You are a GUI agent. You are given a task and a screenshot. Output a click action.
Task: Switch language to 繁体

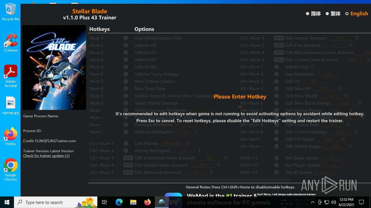click(327, 14)
